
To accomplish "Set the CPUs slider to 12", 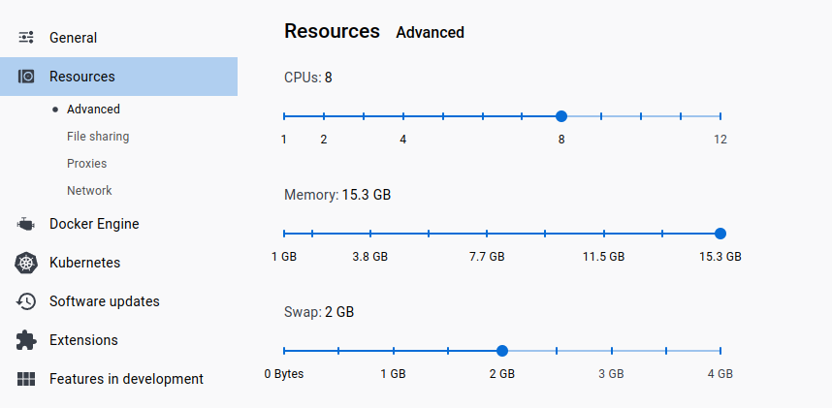I will [720, 116].
